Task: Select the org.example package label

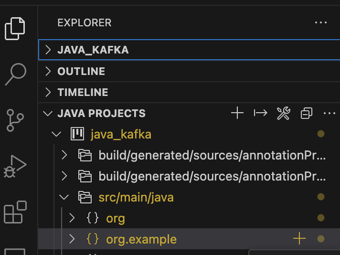Action: coord(141,240)
